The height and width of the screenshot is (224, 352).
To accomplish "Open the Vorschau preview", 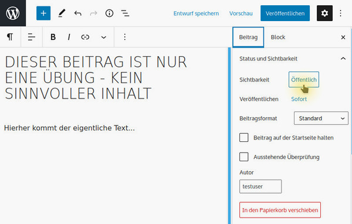I will (x=241, y=13).
